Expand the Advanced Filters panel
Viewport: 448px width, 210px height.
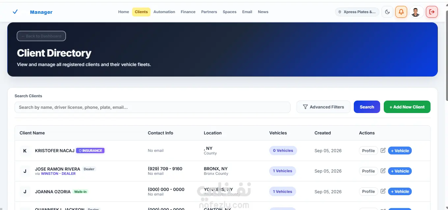[323, 107]
